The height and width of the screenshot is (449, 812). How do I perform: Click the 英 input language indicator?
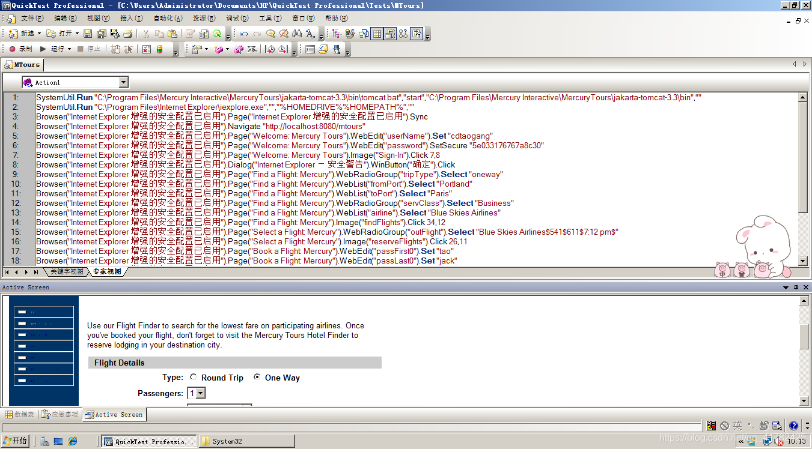tap(737, 426)
